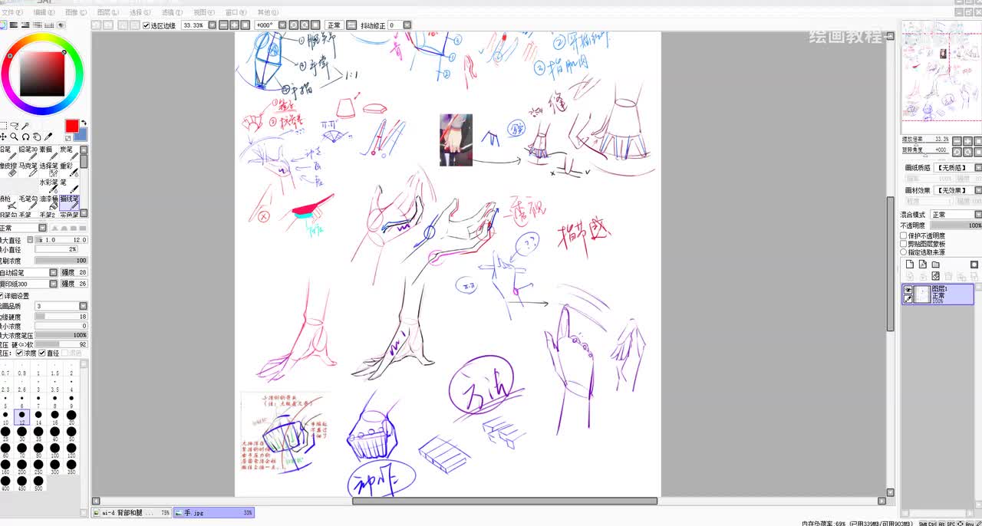Enable 保护不透明度 preserve opacity checkbox

click(x=904, y=235)
